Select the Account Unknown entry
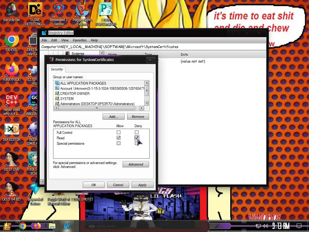309x232 pixels. click(99, 89)
